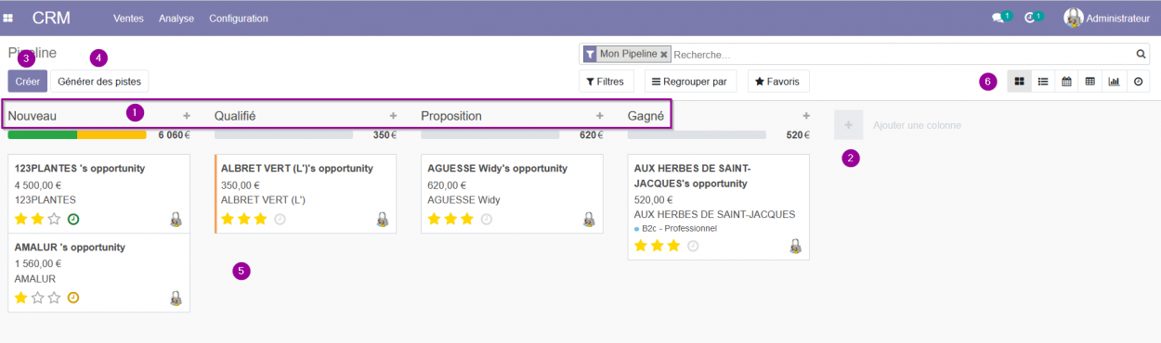Click Générer des pistes button
The width and height of the screenshot is (1161, 343).
coord(99,82)
